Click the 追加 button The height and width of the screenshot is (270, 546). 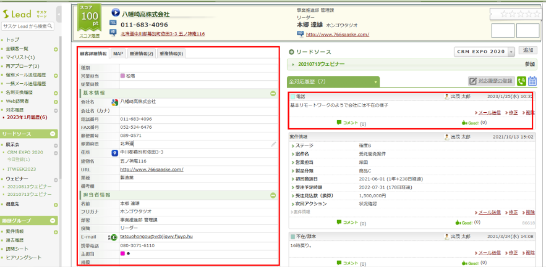(x=529, y=50)
